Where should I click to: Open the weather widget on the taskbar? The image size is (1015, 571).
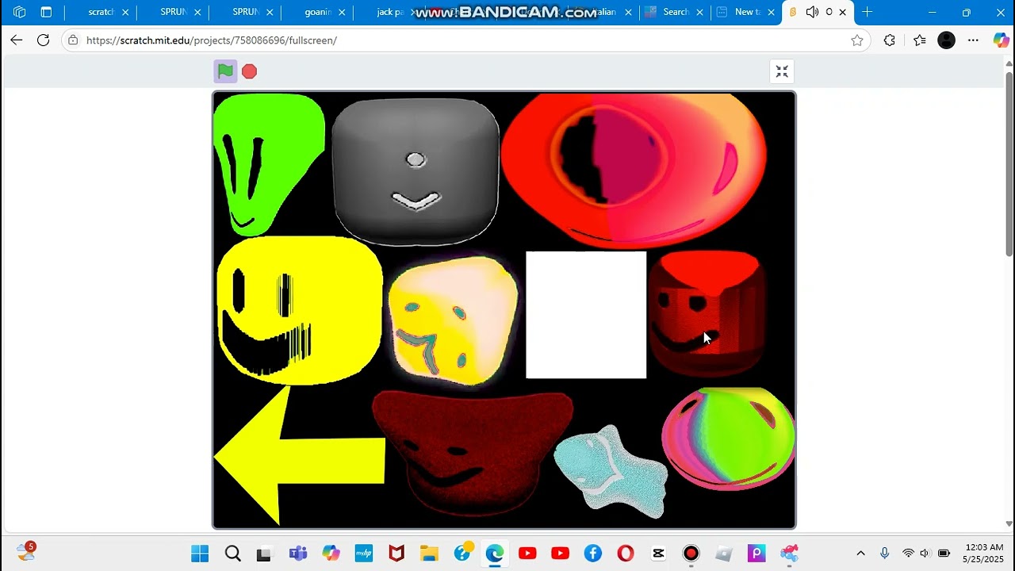26,552
